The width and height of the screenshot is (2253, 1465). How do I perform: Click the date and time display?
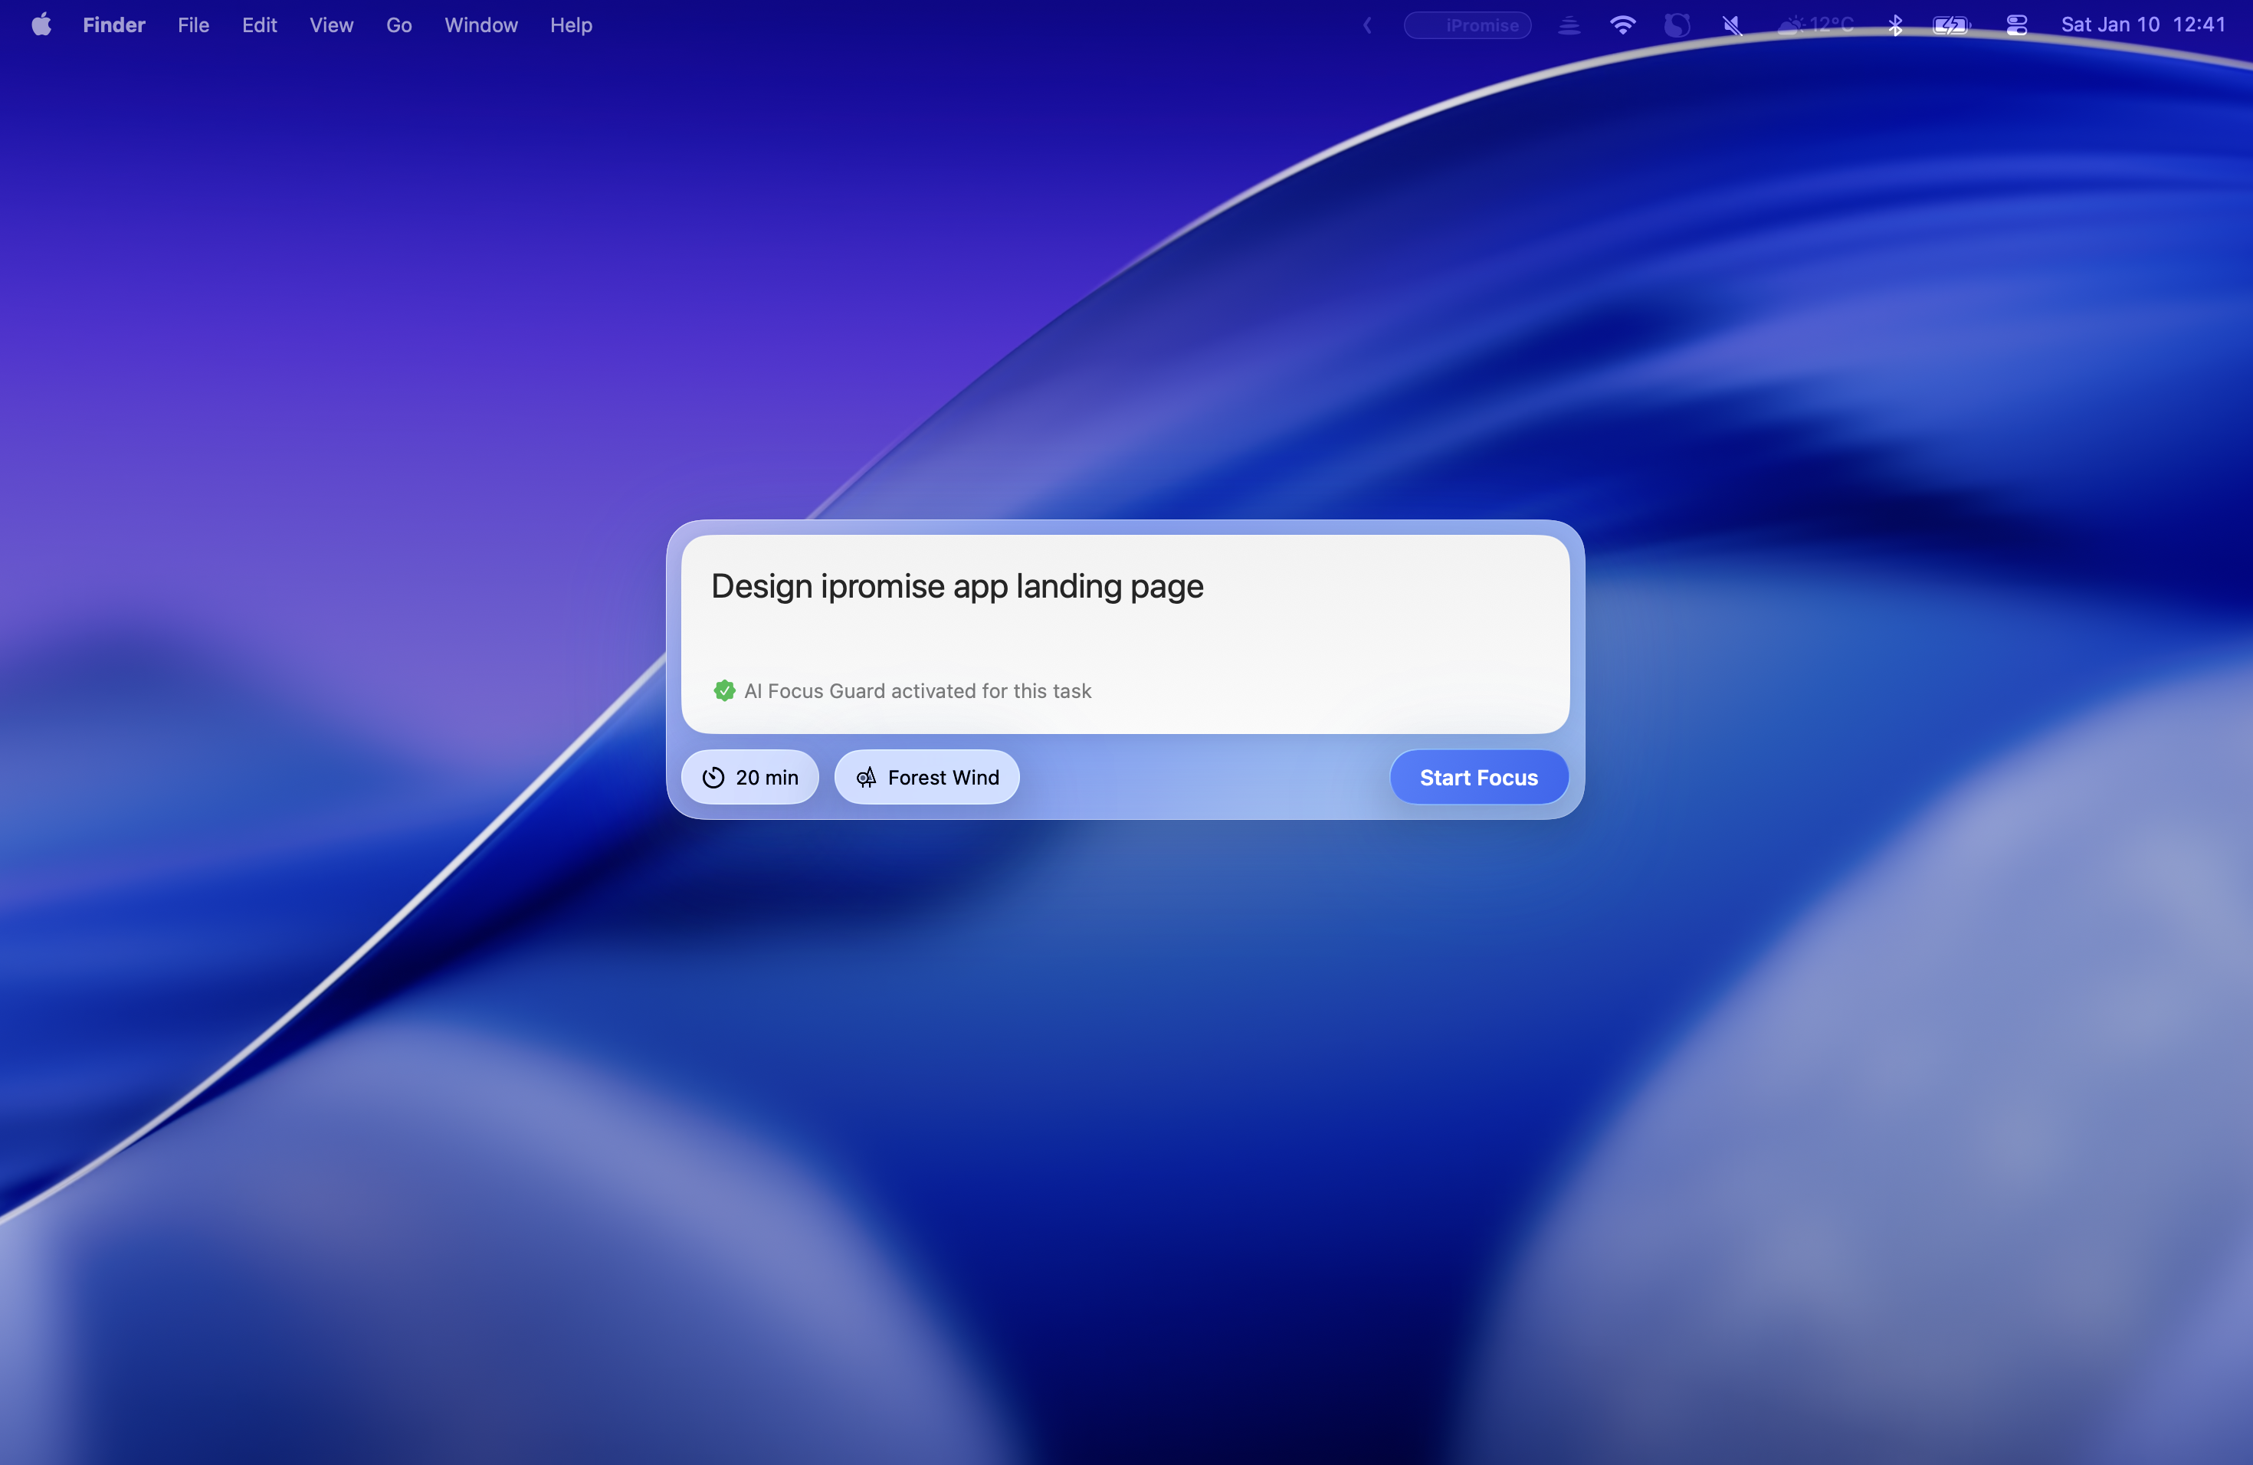tap(2142, 25)
